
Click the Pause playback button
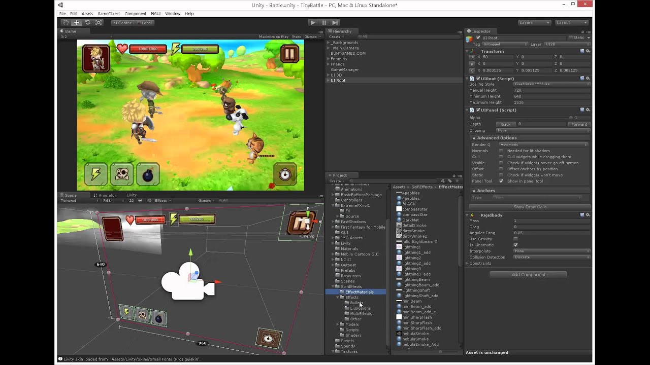click(x=324, y=22)
